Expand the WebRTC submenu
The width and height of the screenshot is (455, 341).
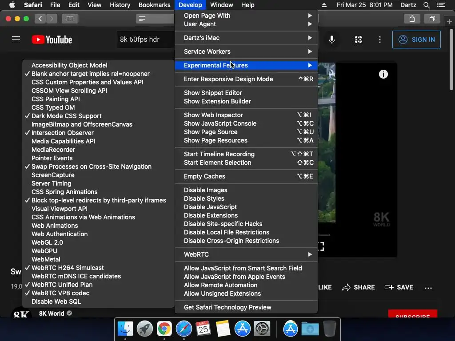(x=246, y=254)
